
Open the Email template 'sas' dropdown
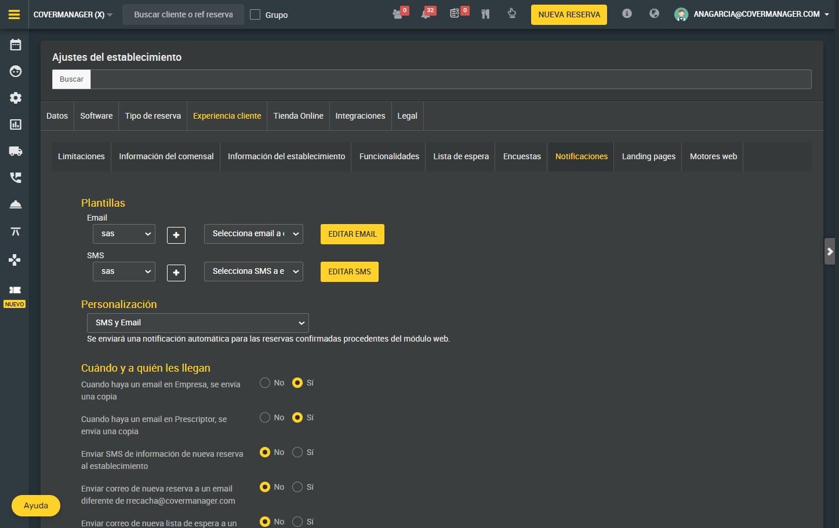(124, 234)
